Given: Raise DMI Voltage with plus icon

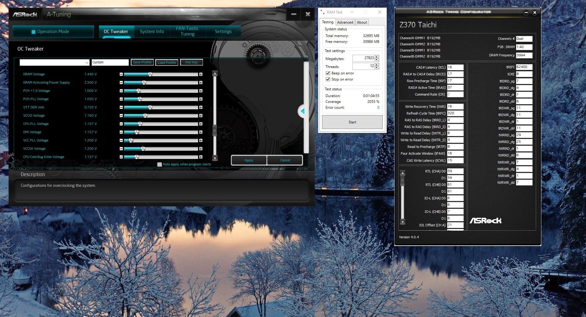Looking at the screenshot, I should pos(201,132).
